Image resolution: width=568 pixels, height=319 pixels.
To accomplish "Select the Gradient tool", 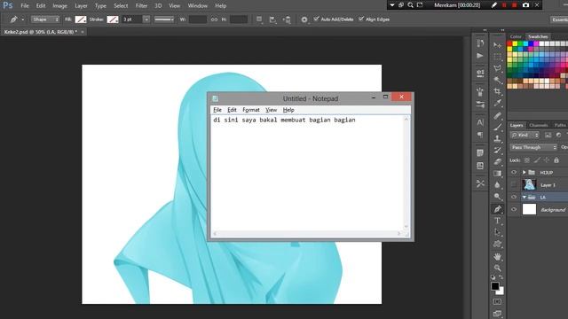I will point(497,174).
